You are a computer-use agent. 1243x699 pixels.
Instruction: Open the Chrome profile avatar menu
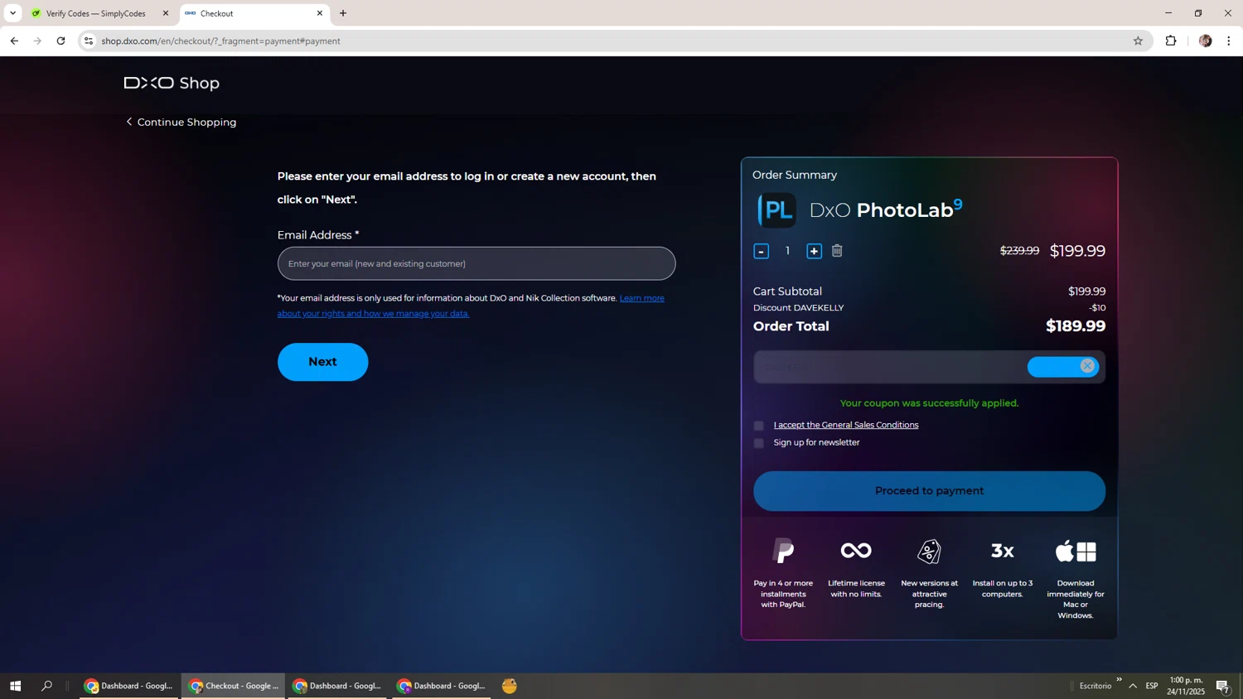coord(1205,41)
